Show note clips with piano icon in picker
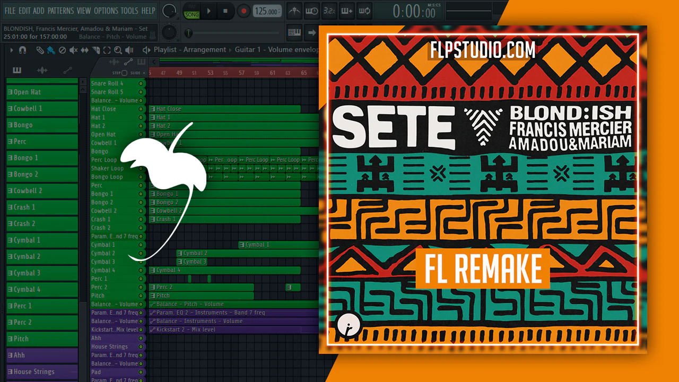 pyautogui.click(x=17, y=70)
